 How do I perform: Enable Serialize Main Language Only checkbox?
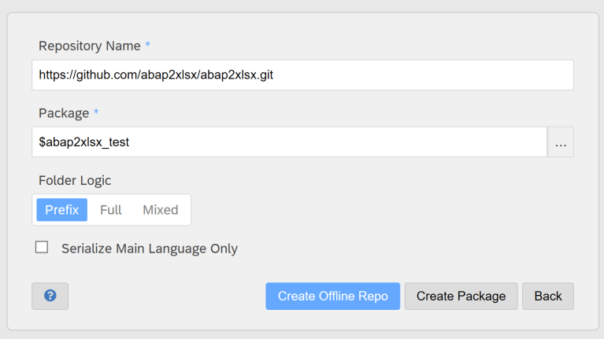pyautogui.click(x=42, y=248)
